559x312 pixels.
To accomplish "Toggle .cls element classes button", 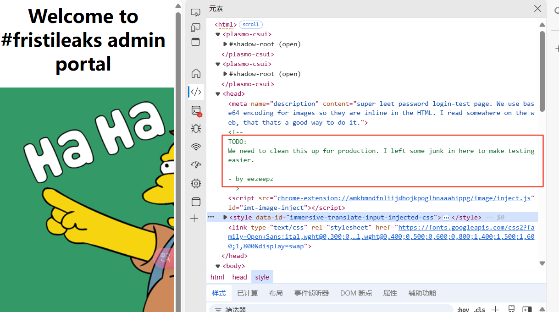I will [480, 310].
